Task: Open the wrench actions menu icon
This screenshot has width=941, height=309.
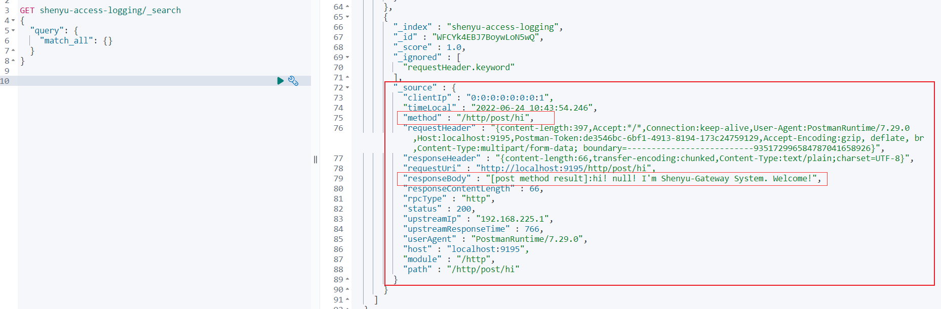Action: pyautogui.click(x=293, y=81)
